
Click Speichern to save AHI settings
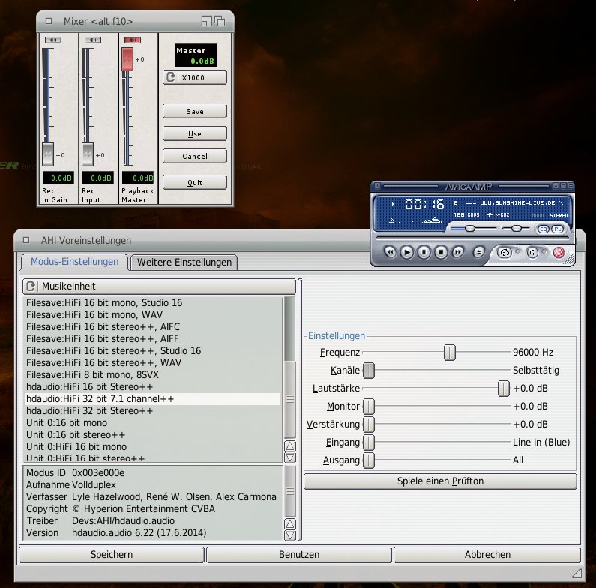click(111, 555)
